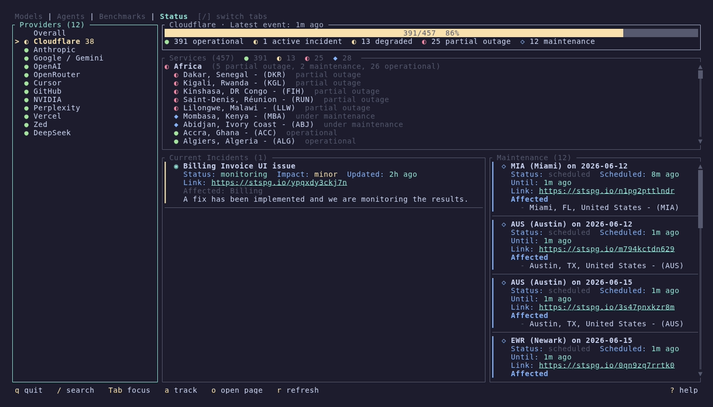The height and width of the screenshot is (407, 713).
Task: Open the stspg.io/m794kctdn629 maintenance link
Action: [x=607, y=249]
